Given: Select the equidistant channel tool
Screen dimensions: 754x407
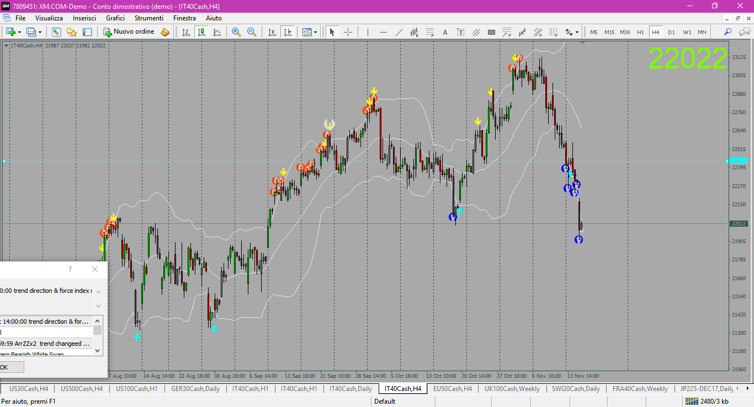Looking at the screenshot, I should tap(414, 32).
